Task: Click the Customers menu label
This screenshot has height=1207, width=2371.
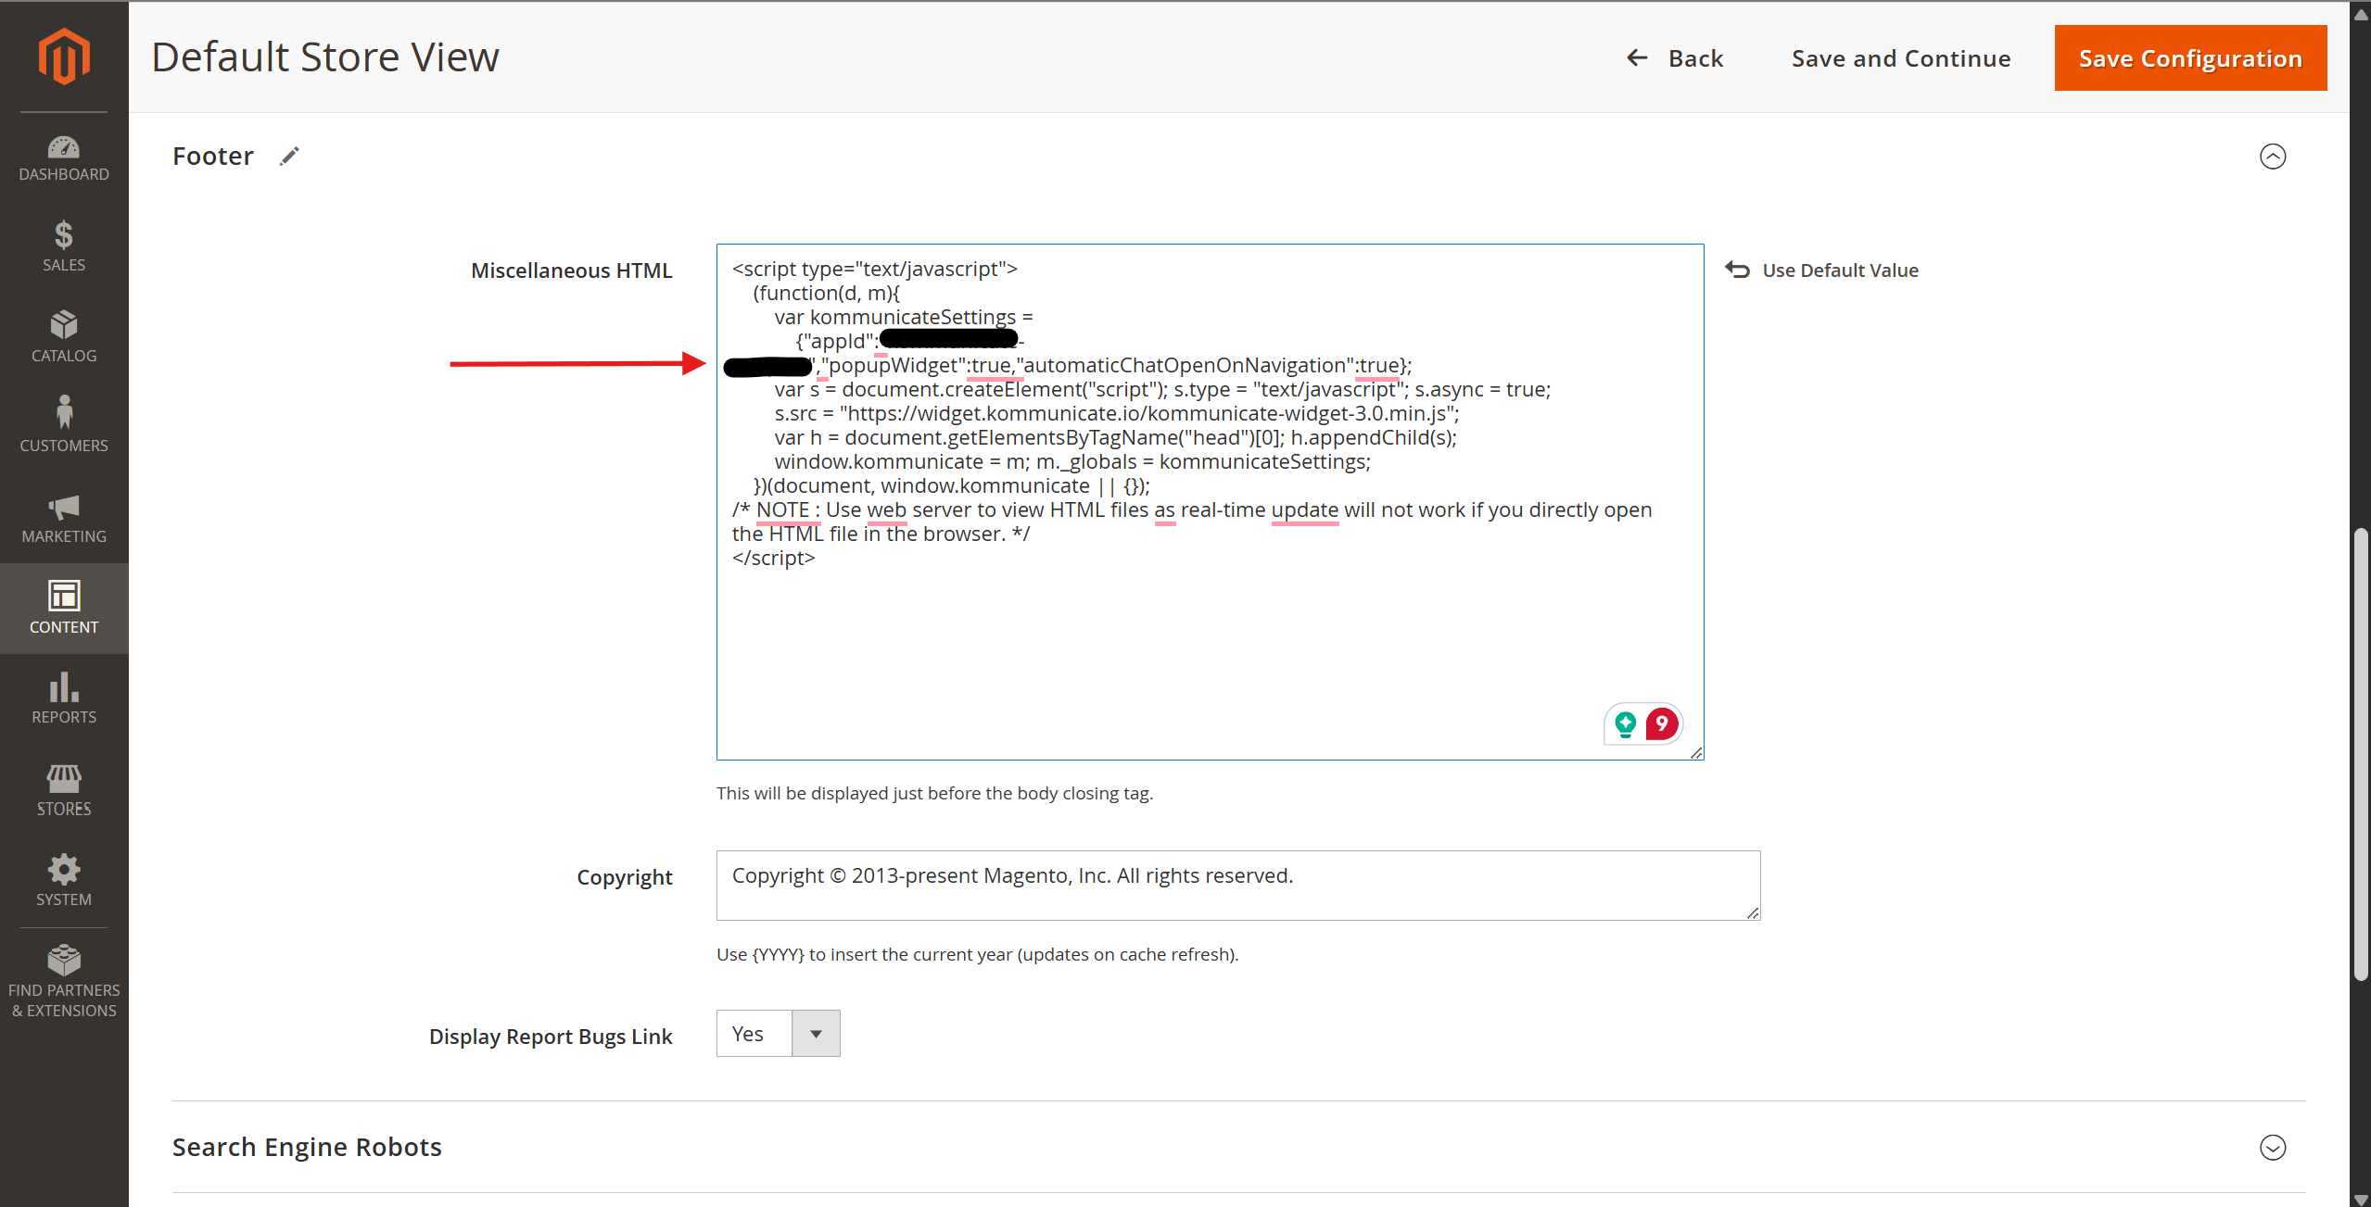Action: [64, 446]
